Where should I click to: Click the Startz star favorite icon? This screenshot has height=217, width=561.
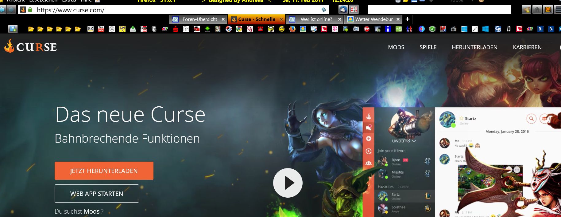click(x=461, y=118)
